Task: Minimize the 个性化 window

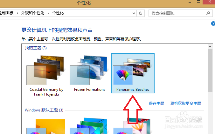Action: click(x=190, y=2)
